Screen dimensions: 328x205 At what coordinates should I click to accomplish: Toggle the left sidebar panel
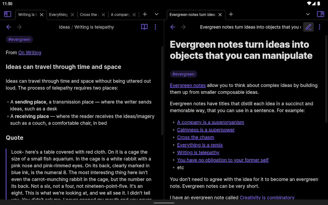[x=8, y=14]
